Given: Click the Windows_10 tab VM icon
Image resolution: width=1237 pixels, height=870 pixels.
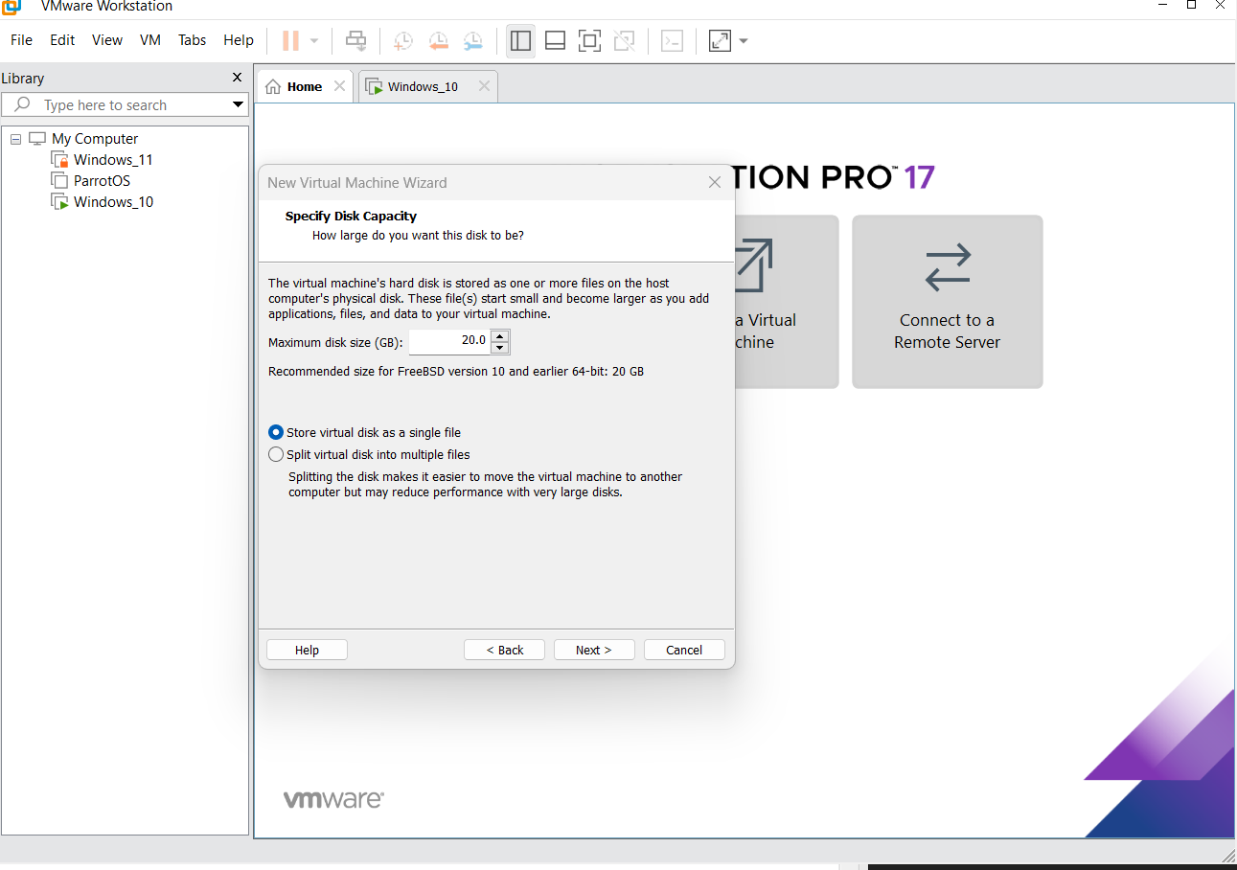Looking at the screenshot, I should (x=374, y=86).
